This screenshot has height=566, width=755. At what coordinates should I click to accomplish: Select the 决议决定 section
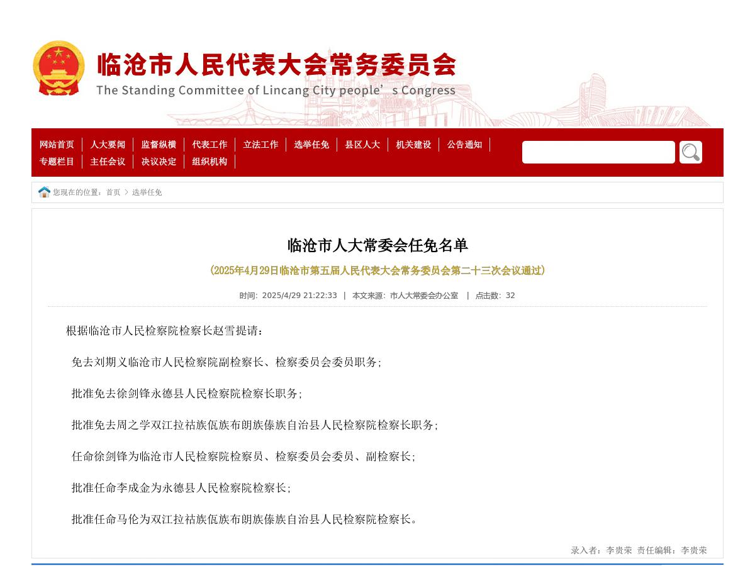[x=160, y=162]
